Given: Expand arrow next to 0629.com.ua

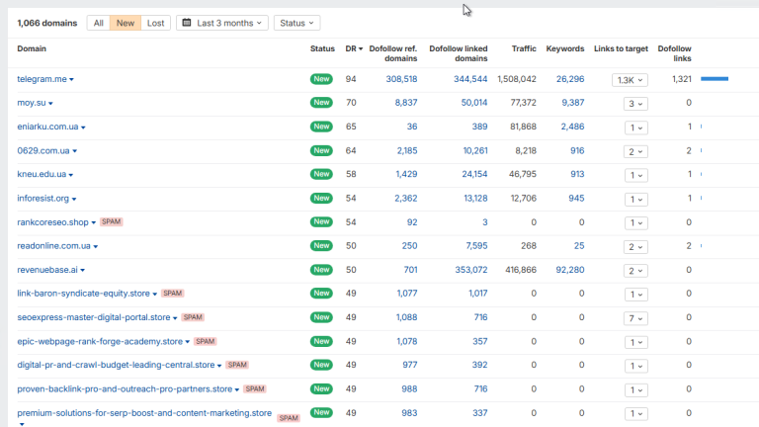Looking at the screenshot, I should (74, 151).
